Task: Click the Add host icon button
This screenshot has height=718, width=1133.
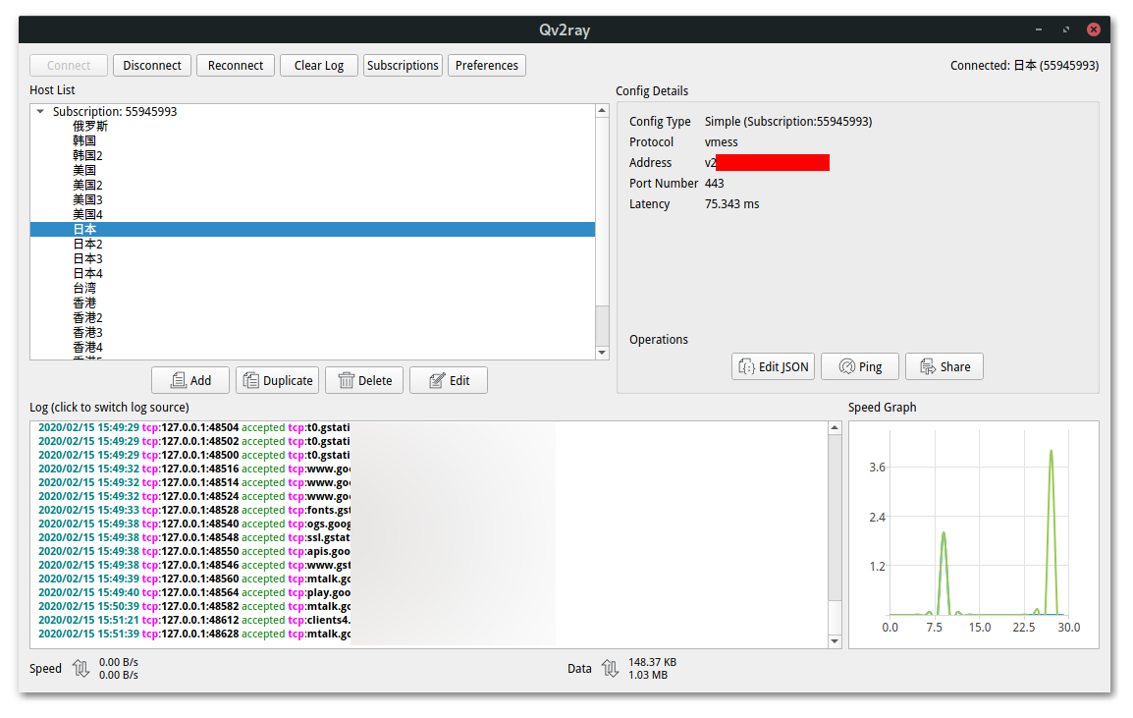Action: [190, 380]
